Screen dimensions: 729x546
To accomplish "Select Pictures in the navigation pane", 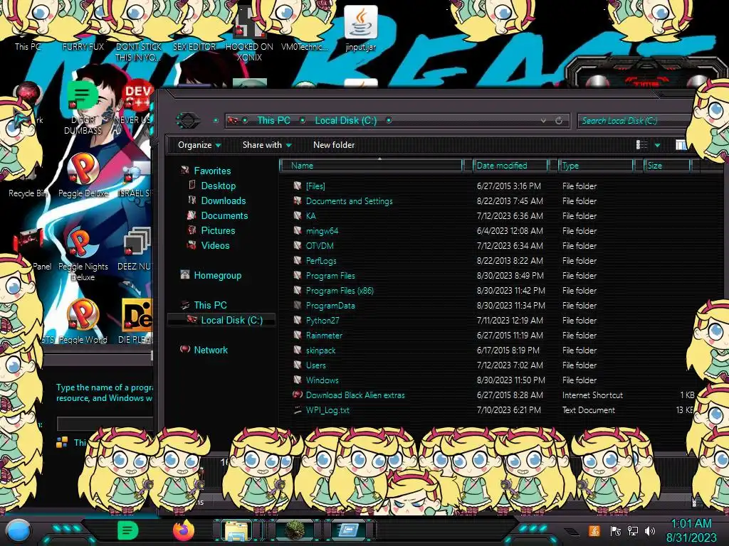I will [218, 230].
